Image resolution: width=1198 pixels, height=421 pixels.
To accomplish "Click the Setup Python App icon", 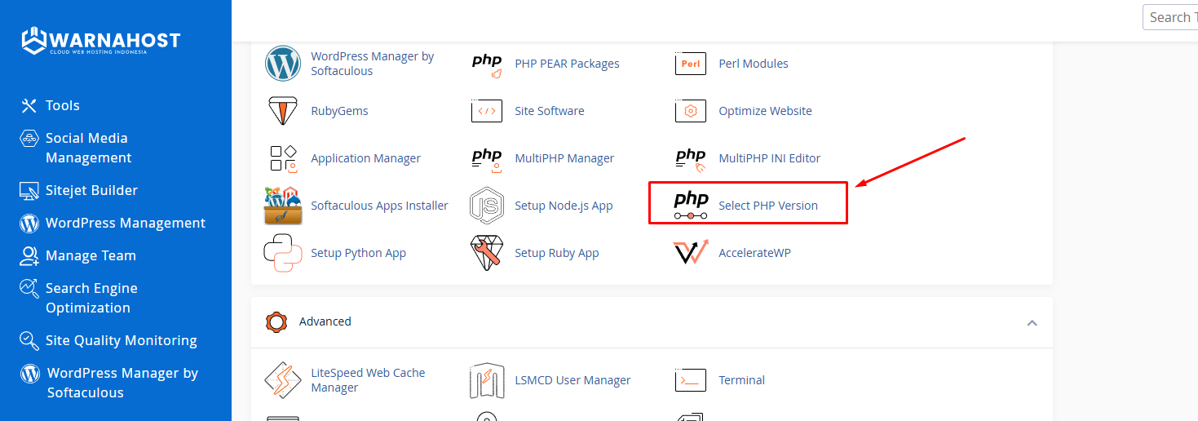I will coord(283,253).
